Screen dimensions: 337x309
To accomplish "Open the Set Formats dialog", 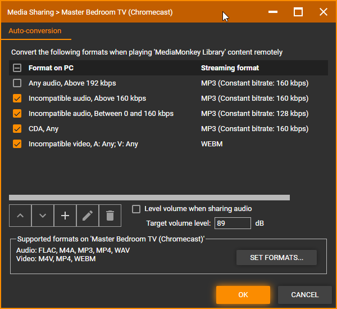I will pos(276,258).
